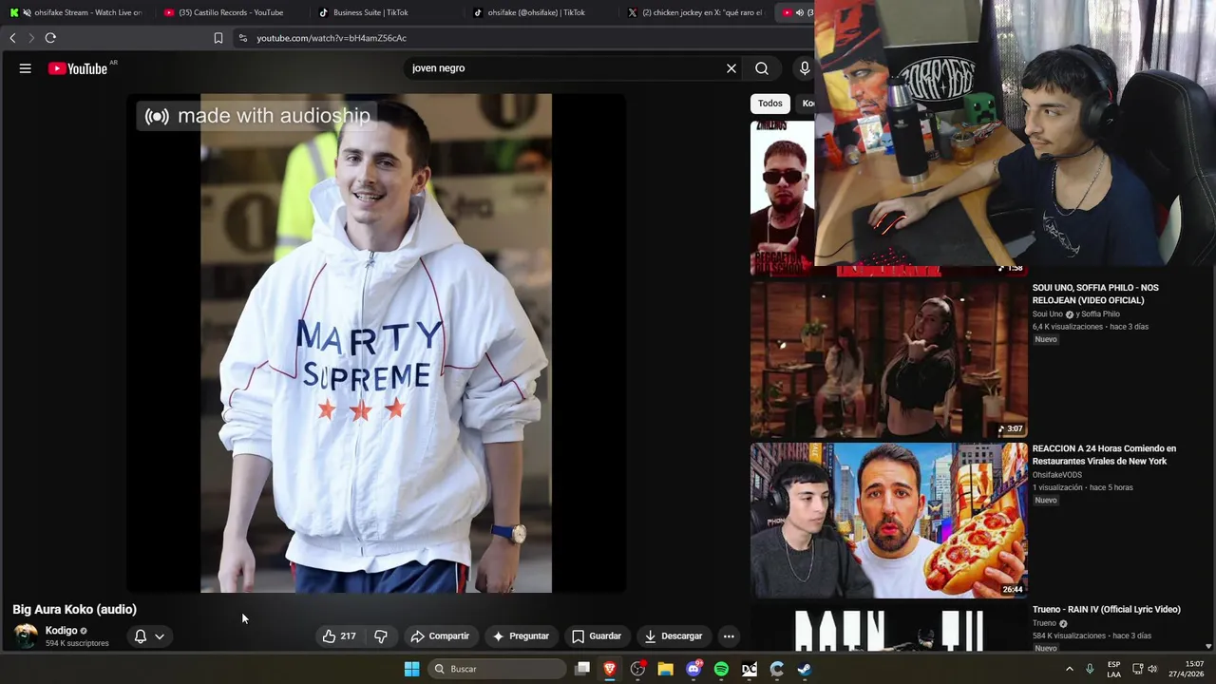The width and height of the screenshot is (1216, 684).
Task: Click '594 K suscriptores' text
Action: (77, 643)
